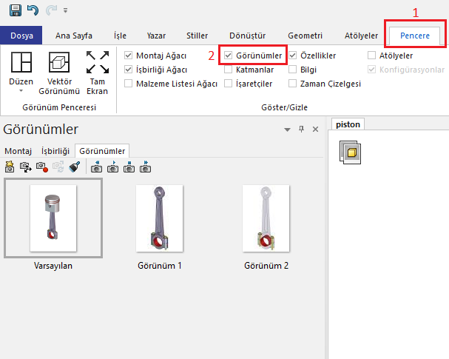Screen dimensions: 449x359
Task: Open the Vektör Görünümü tool
Action: tap(58, 73)
